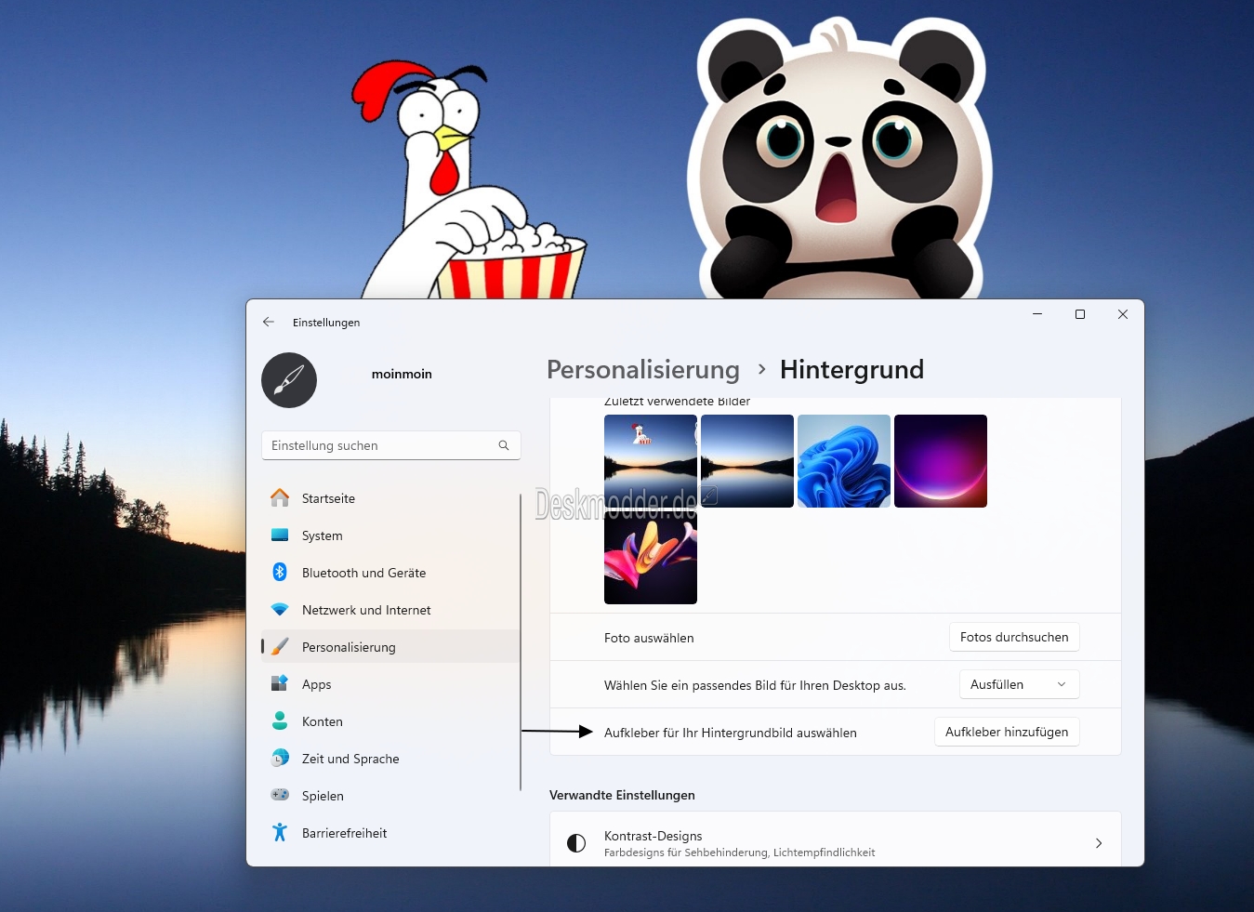The width and height of the screenshot is (1254, 912).
Task: Click the back arrow in Einstellungen
Action: [269, 322]
